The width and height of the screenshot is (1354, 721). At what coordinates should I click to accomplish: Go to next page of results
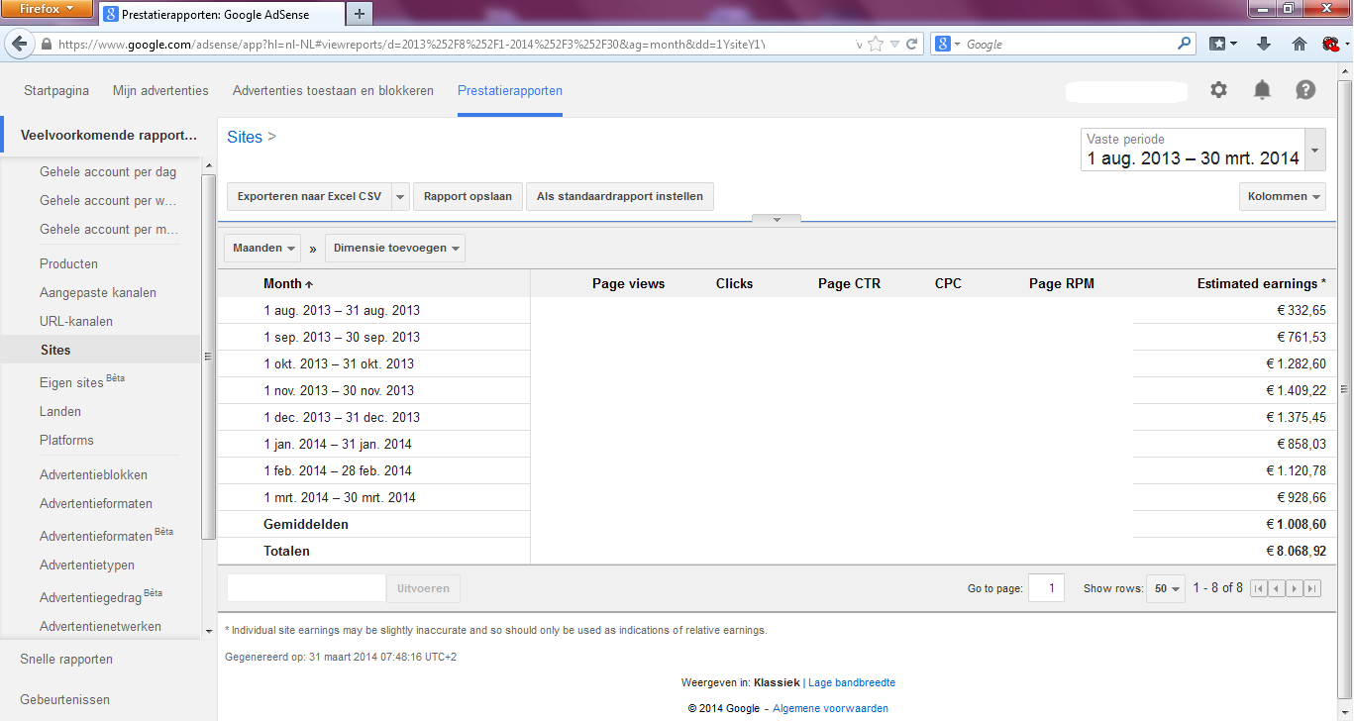click(1295, 588)
